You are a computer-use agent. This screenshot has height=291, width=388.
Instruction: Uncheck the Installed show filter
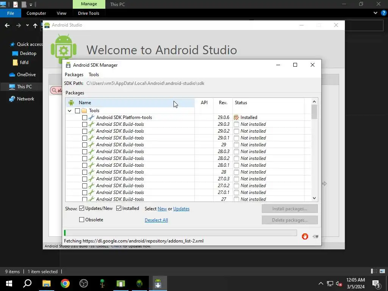pos(119,208)
